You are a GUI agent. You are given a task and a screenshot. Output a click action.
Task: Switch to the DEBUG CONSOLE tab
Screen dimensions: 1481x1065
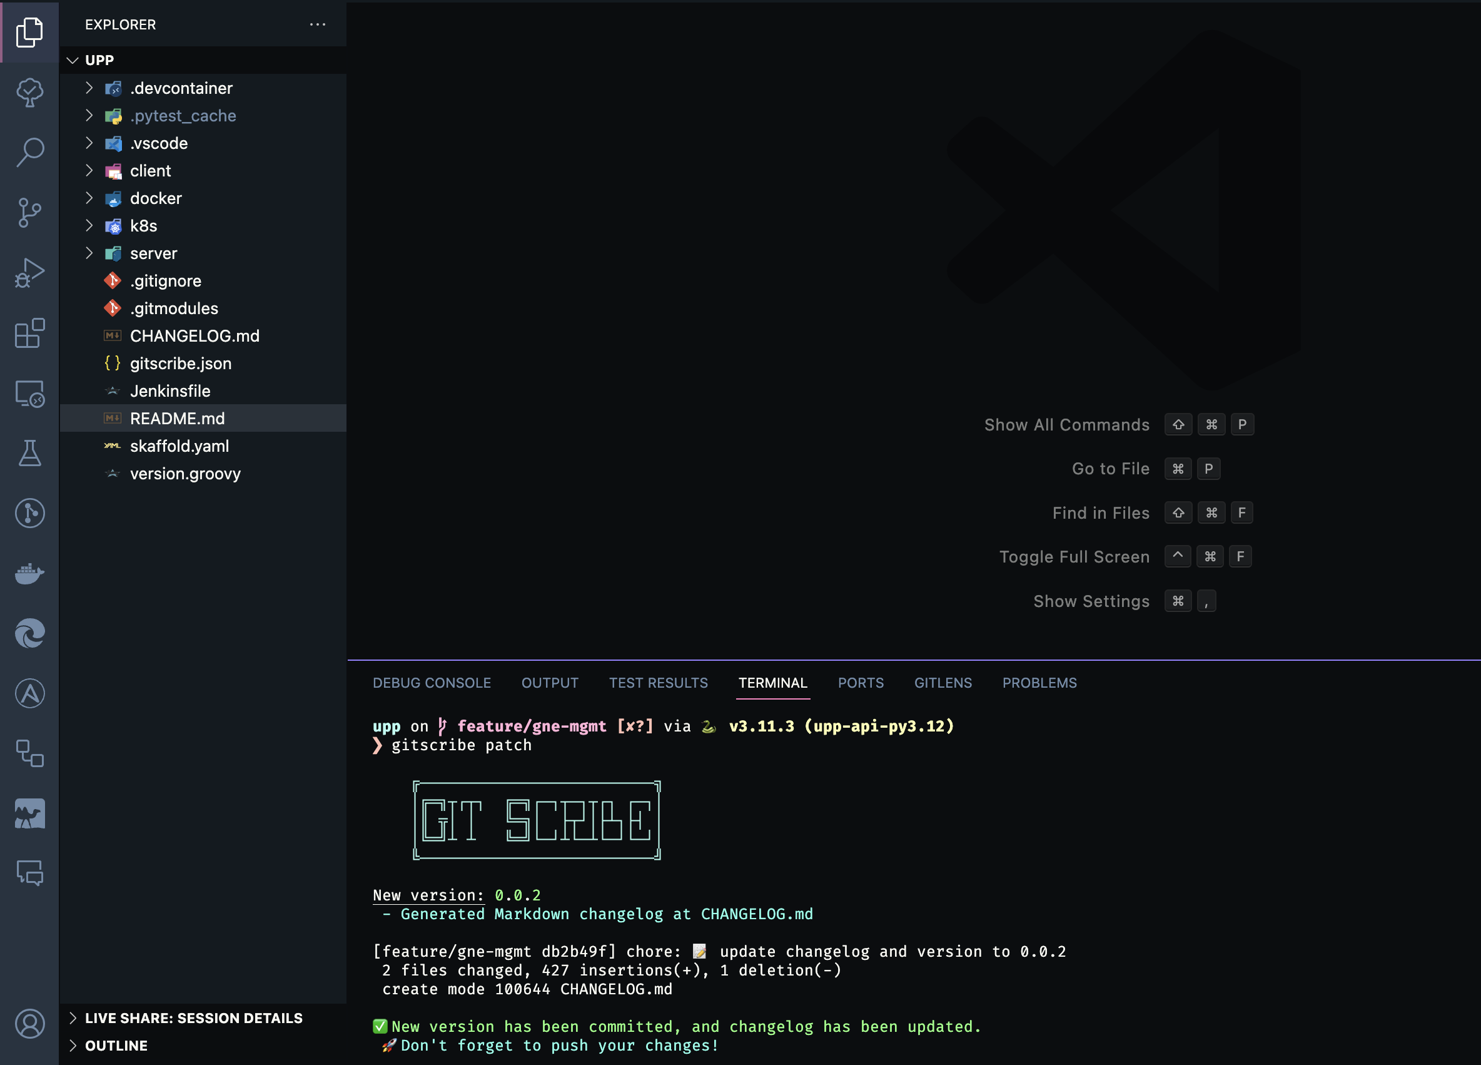tap(432, 683)
